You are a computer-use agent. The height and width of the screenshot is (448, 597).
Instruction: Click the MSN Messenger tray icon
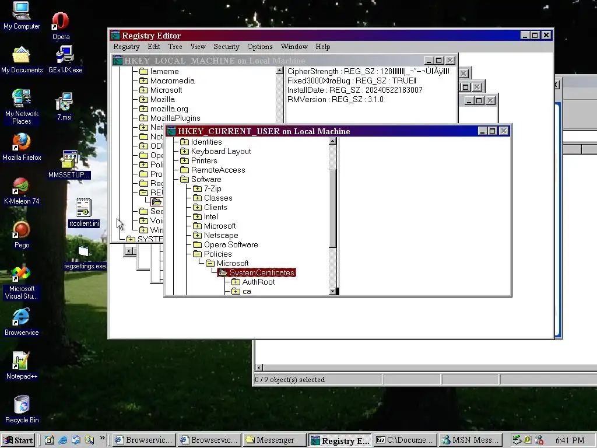tap(539, 440)
